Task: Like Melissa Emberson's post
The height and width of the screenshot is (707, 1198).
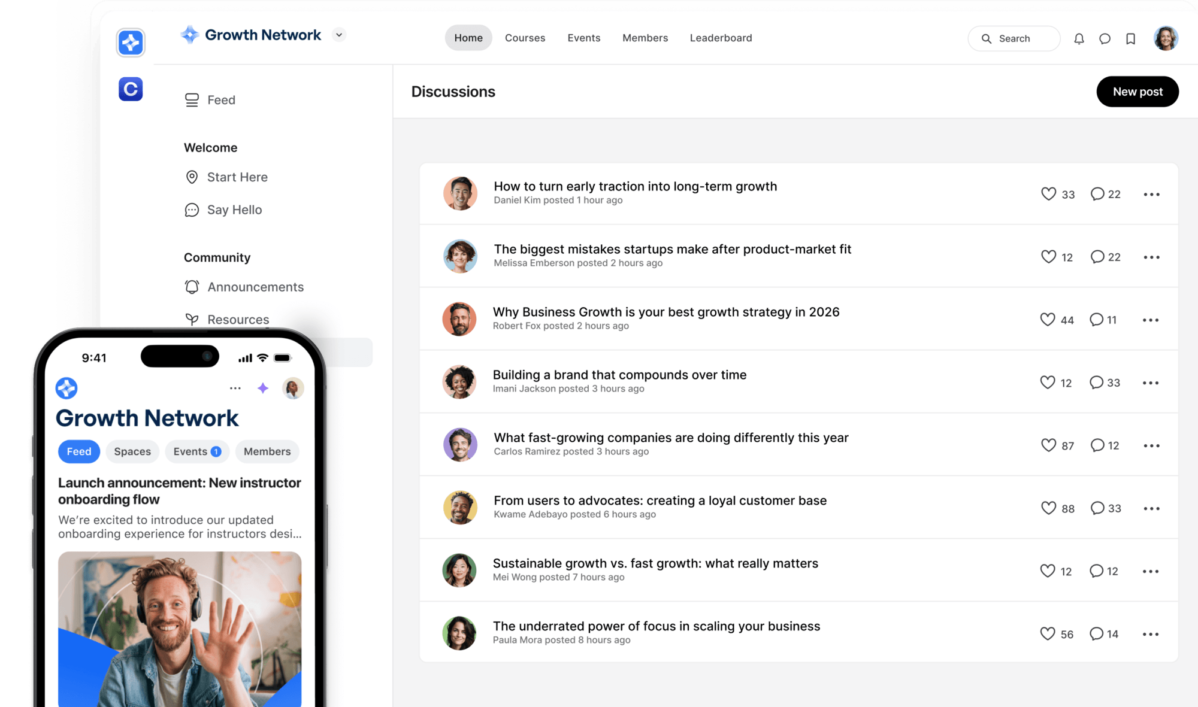Action: (x=1048, y=257)
